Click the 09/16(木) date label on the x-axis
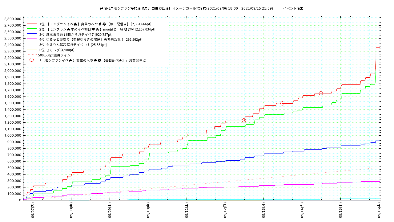 tap(379, 210)
